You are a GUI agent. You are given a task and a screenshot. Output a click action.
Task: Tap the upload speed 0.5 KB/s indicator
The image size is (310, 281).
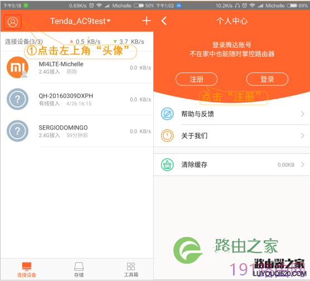[85, 41]
